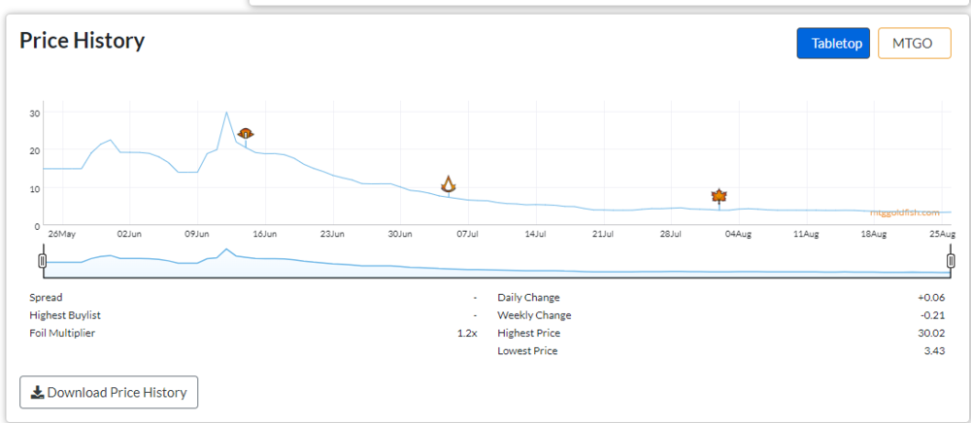The image size is (971, 423).
Task: Click the mtggoldfish.com watermark on chart
Action: click(x=905, y=212)
